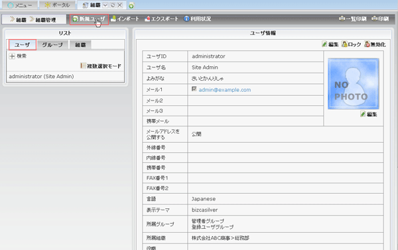Image resolution: width=398 pixels, height=250 pixels.
Task: Click 管理者グループ in 所属グループ row
Action: point(208,221)
